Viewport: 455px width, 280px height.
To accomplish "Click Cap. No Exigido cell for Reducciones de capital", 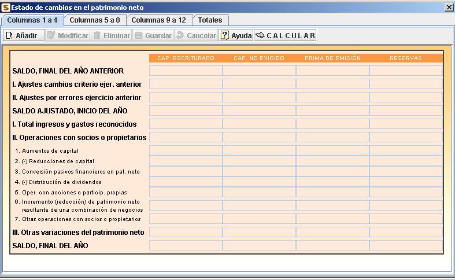I will tap(259, 161).
